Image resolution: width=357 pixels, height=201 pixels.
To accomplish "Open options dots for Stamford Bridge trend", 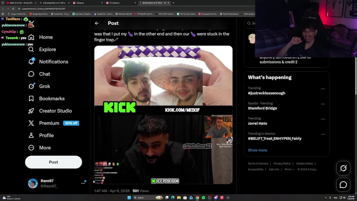I will [x=323, y=104].
